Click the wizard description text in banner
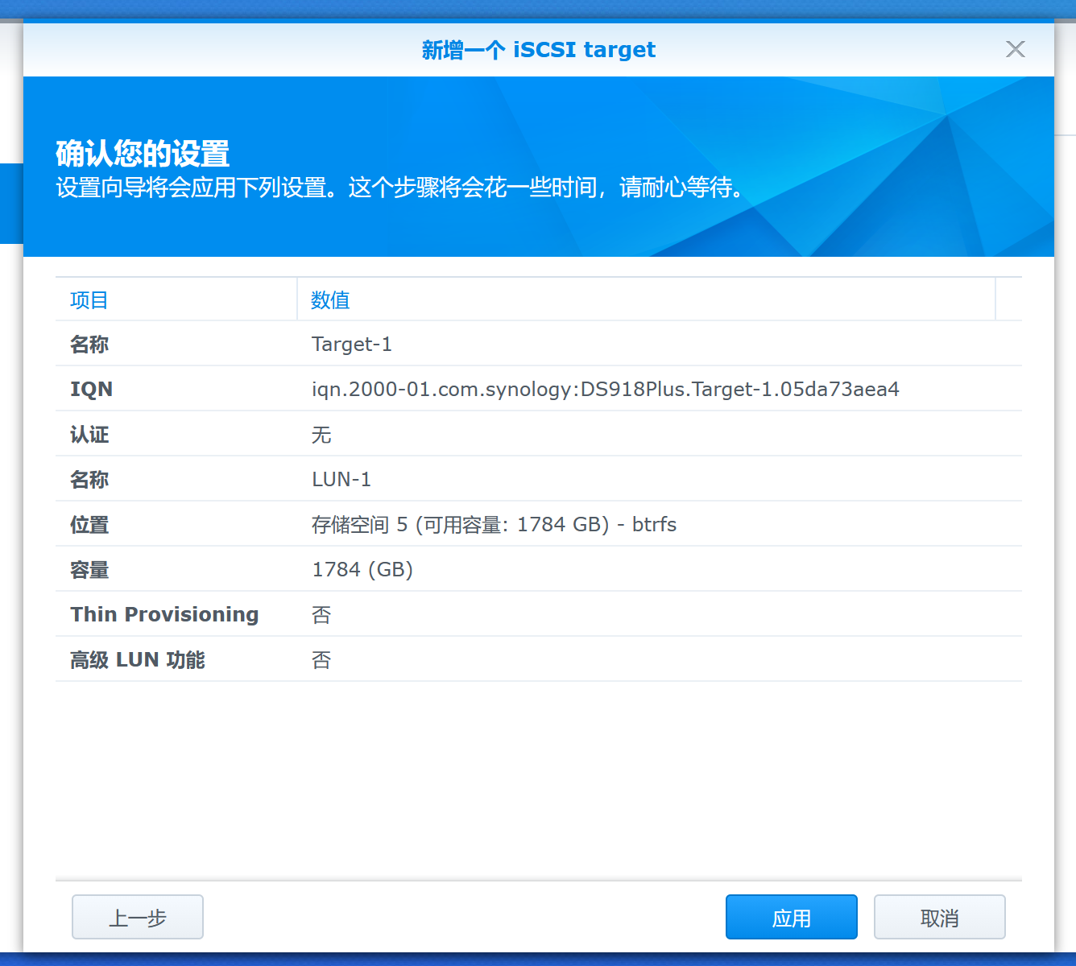 400,188
